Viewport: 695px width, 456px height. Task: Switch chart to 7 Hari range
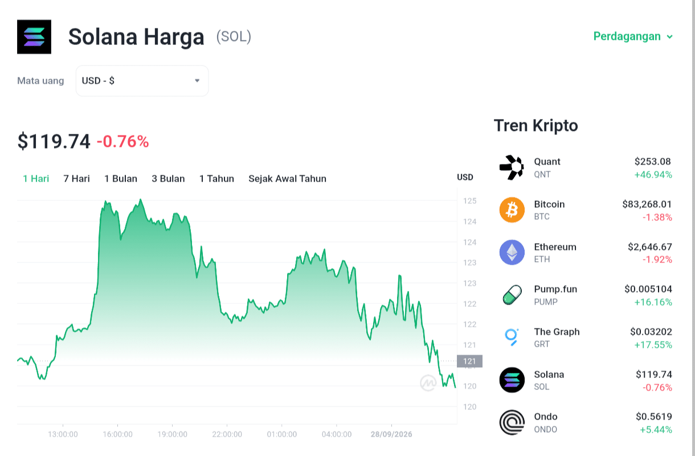coord(76,179)
